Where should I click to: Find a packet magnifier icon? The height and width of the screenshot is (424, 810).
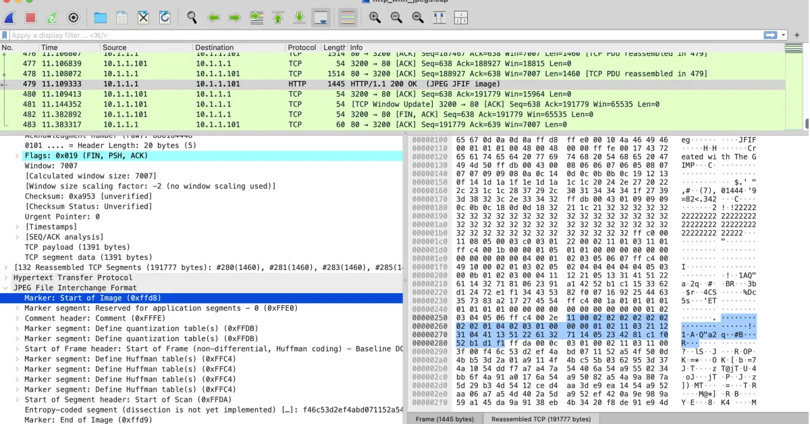[x=192, y=18]
